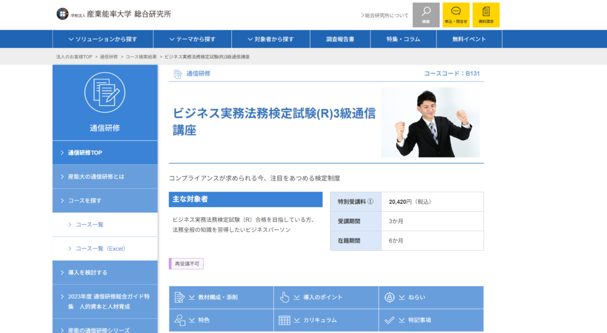Expand the テーマから探す dropdown menu
The image size is (607, 333).
193,39
